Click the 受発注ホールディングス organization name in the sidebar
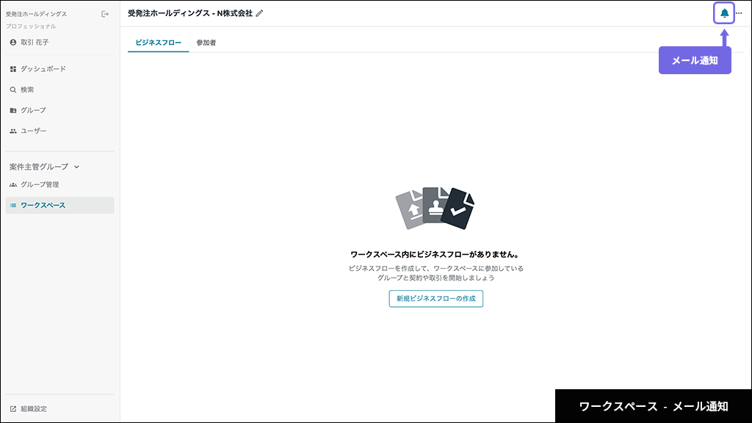Viewport: 752px width, 423px height. (x=37, y=15)
